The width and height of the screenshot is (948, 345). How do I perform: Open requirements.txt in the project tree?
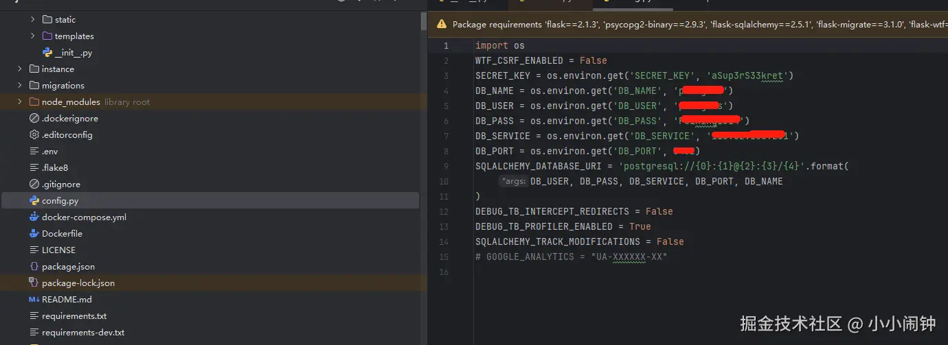tap(74, 316)
